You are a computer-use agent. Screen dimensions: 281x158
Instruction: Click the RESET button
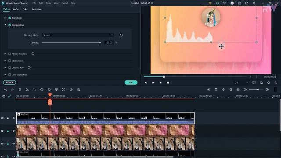click(x=10, y=83)
